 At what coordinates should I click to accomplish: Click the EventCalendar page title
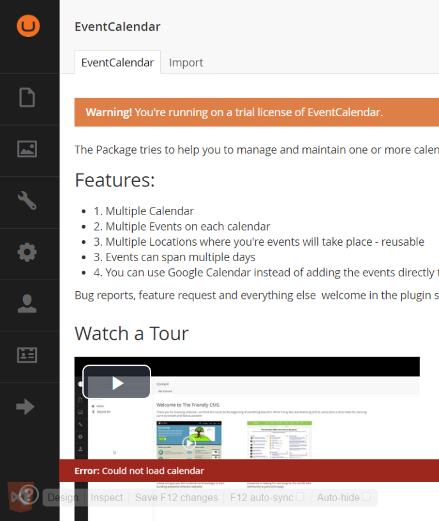point(117,27)
